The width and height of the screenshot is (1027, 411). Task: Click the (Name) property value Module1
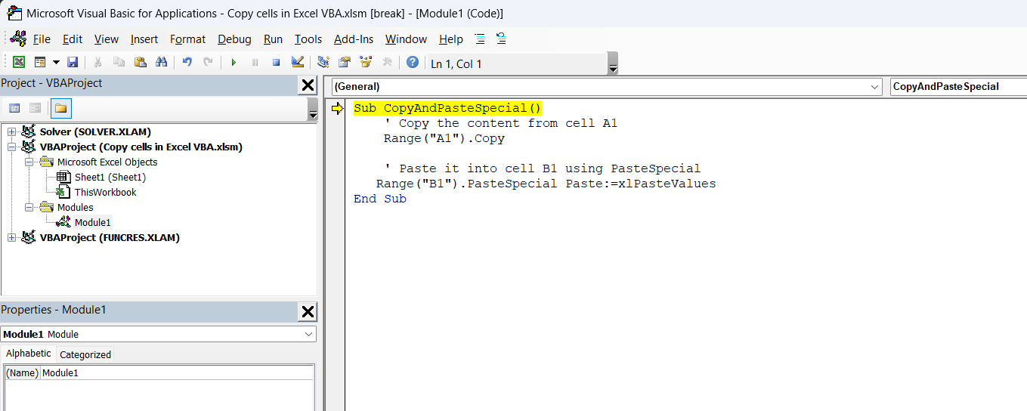tap(177, 372)
